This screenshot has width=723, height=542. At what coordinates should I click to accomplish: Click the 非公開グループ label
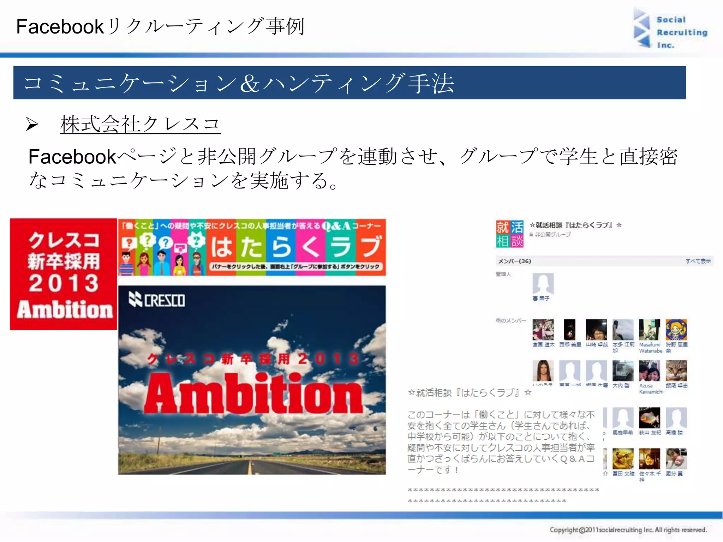pos(553,235)
